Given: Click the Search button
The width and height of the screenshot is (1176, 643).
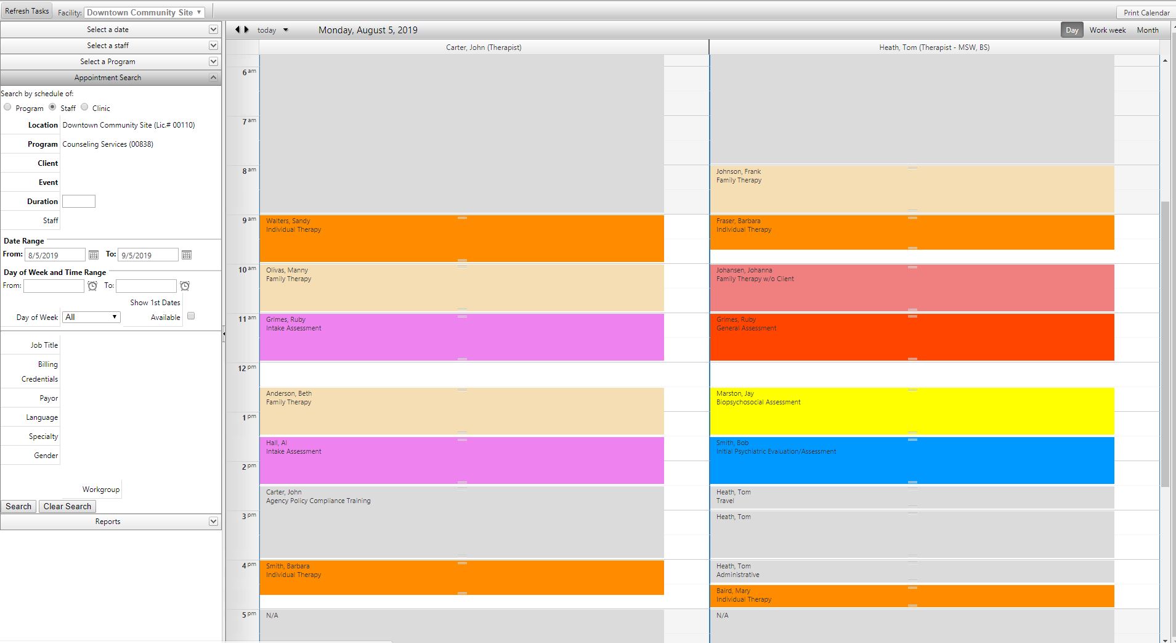Looking at the screenshot, I should (18, 506).
